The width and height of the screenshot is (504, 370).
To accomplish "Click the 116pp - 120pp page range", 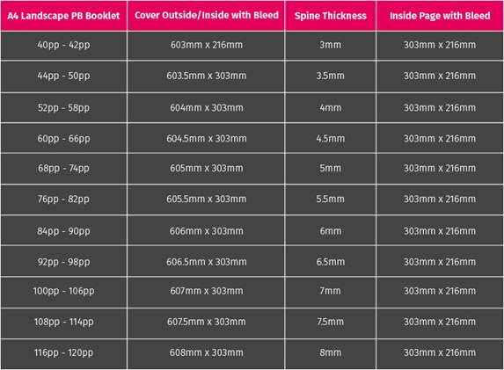I will (63, 352).
